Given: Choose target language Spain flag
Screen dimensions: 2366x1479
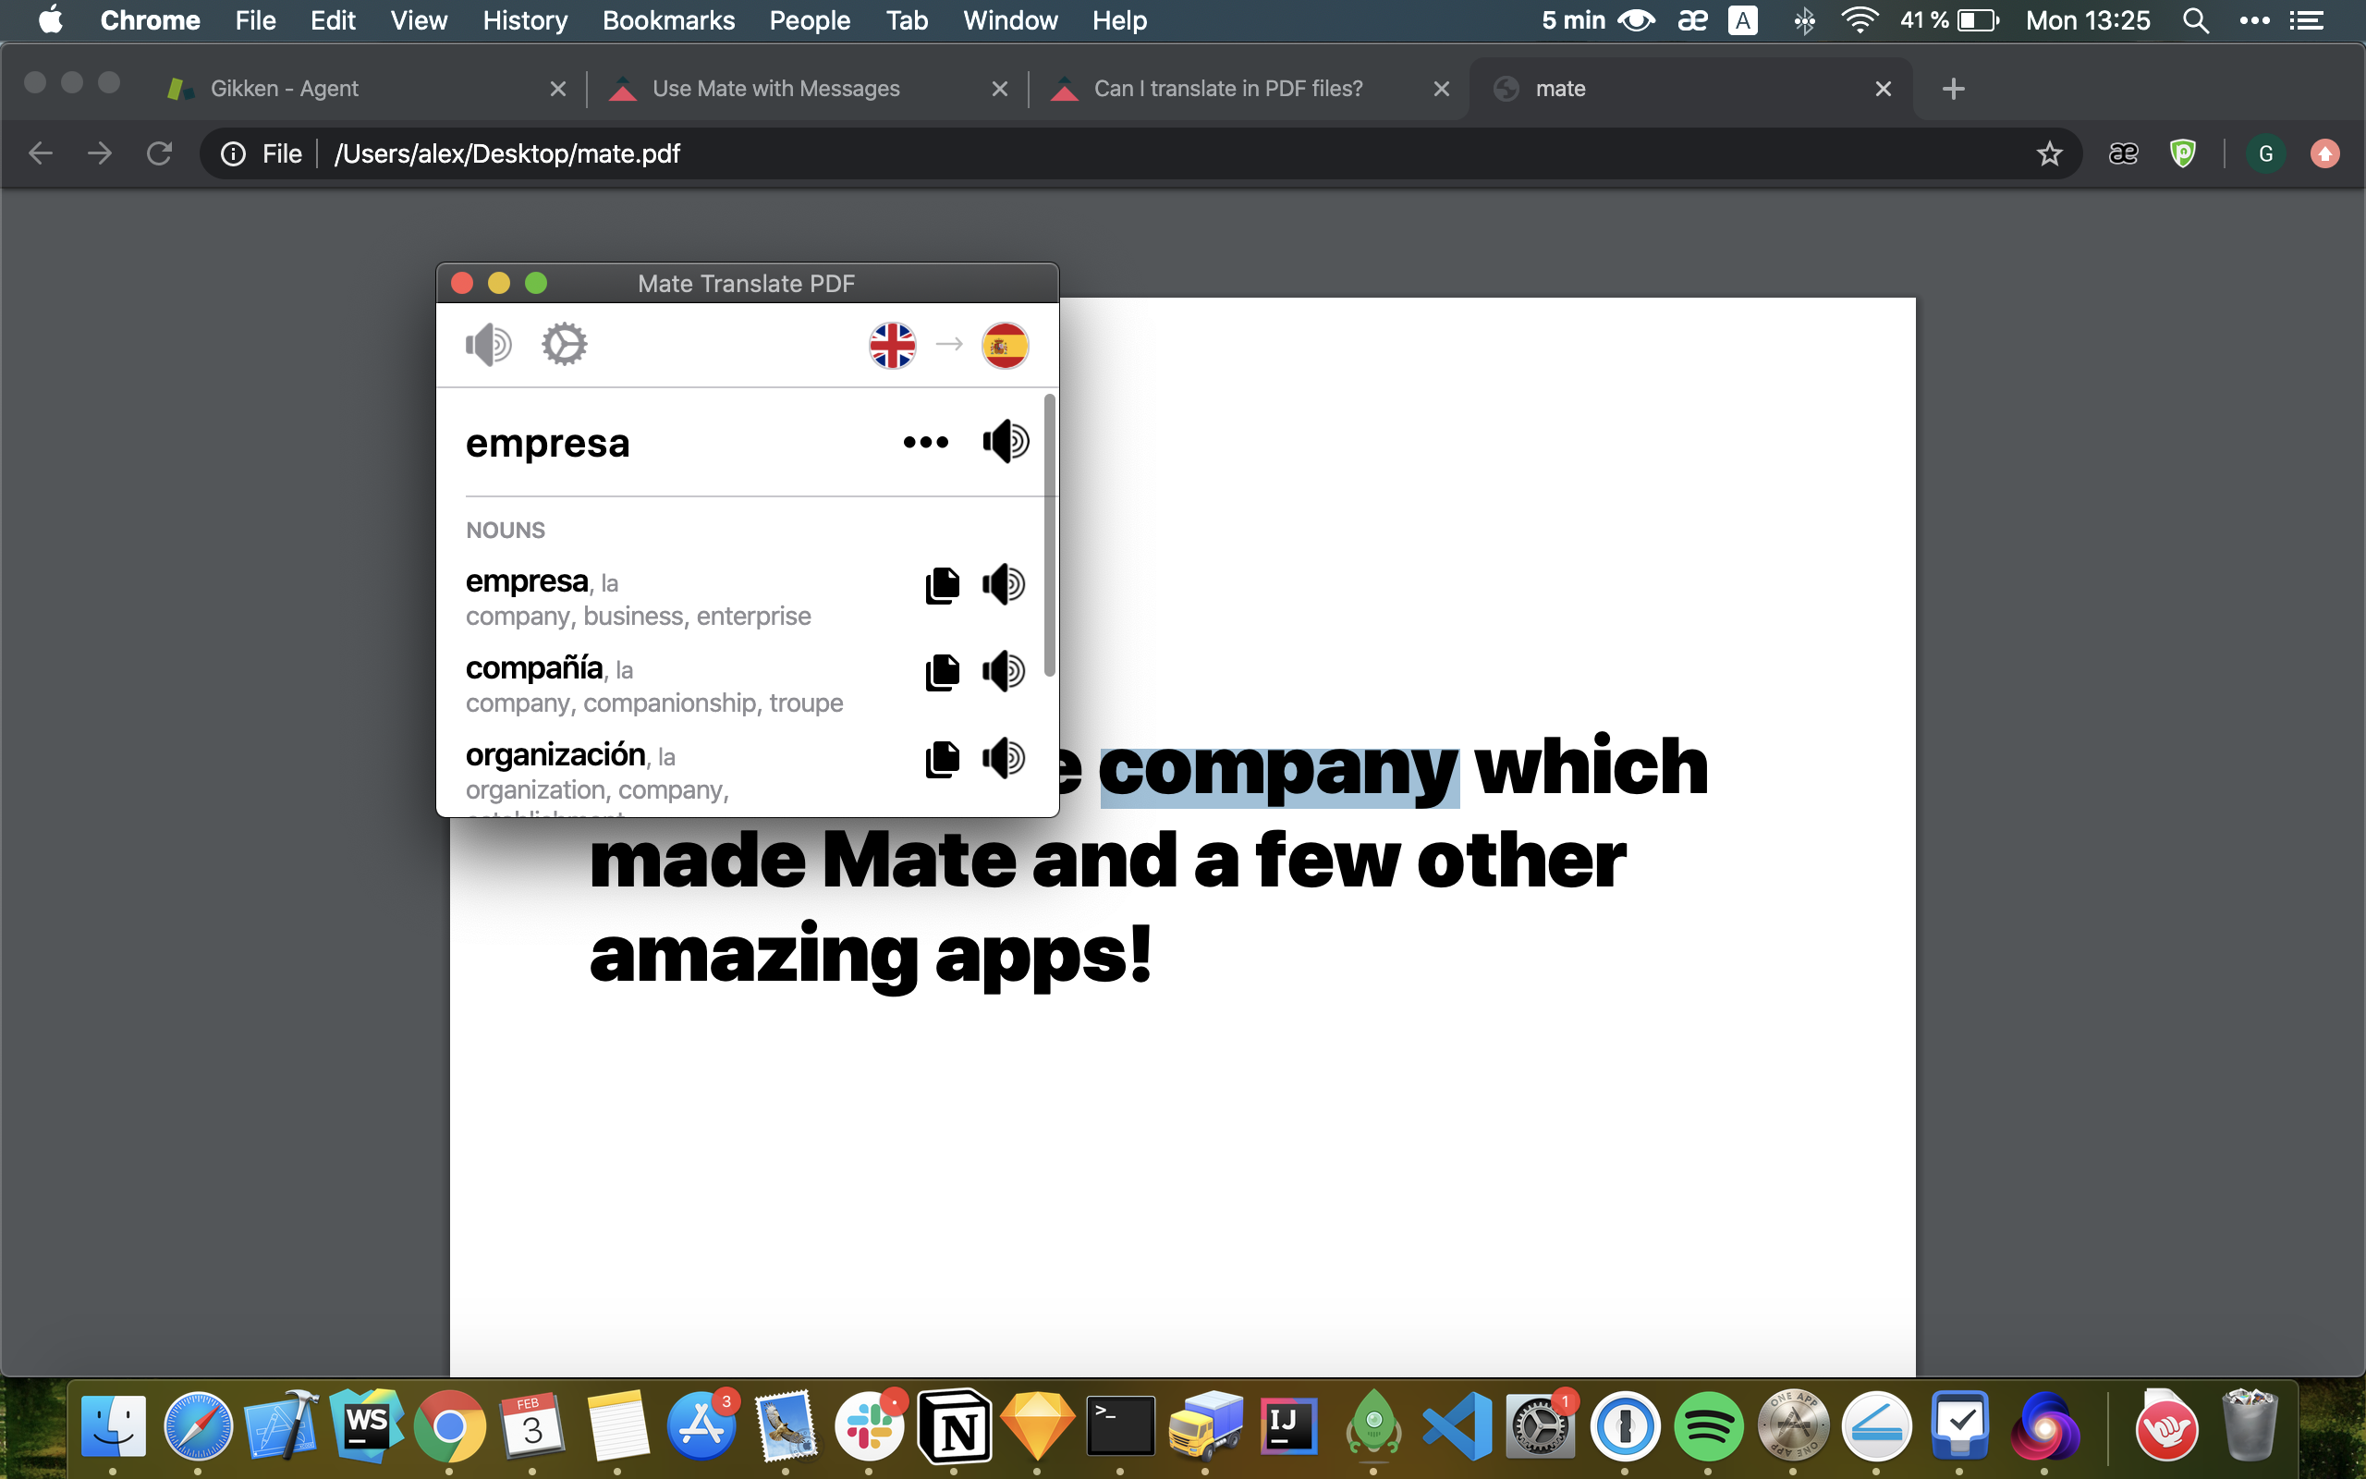Looking at the screenshot, I should tap(1005, 346).
